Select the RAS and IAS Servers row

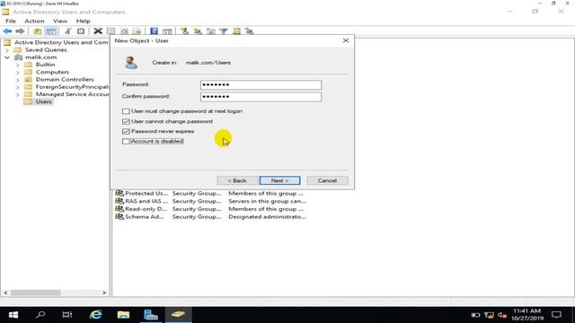point(211,201)
